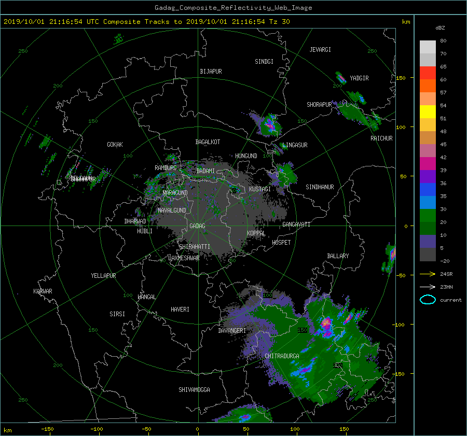This screenshot has width=467, height=436.
Task: Pick the red 60 dBZ color swatch
Action: tap(428, 73)
